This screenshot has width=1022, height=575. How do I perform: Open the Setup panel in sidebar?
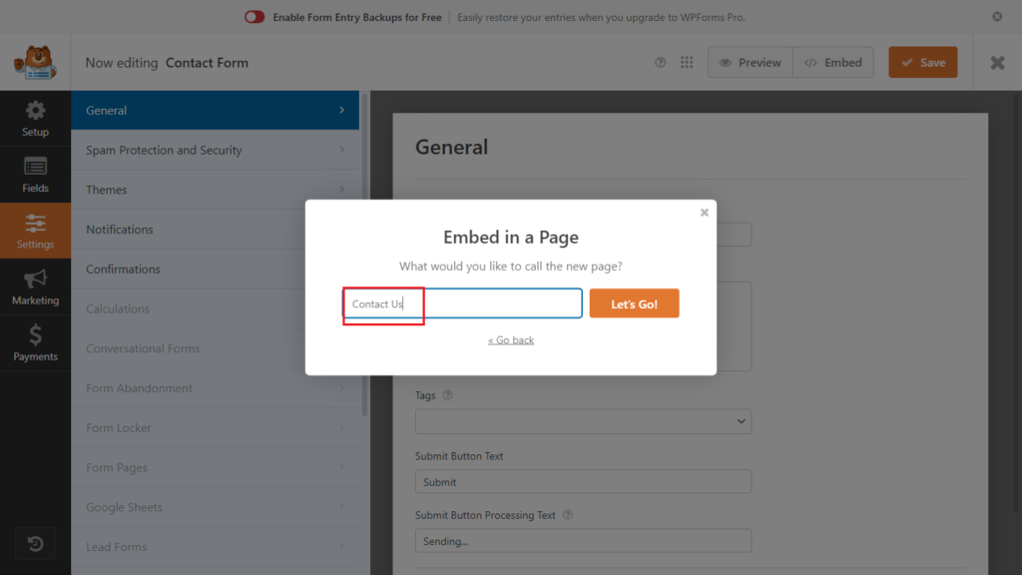point(35,119)
